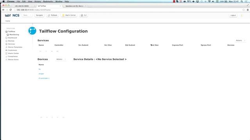Open the Edit menu

point(24,2)
